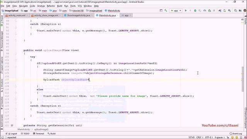Open the Project Structure folder icon

[x=240, y=10]
